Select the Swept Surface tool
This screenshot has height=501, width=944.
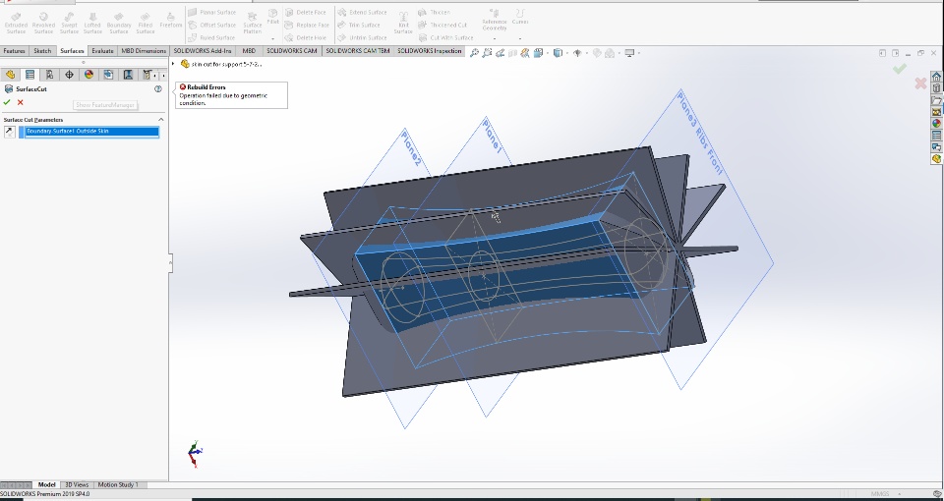point(69,23)
